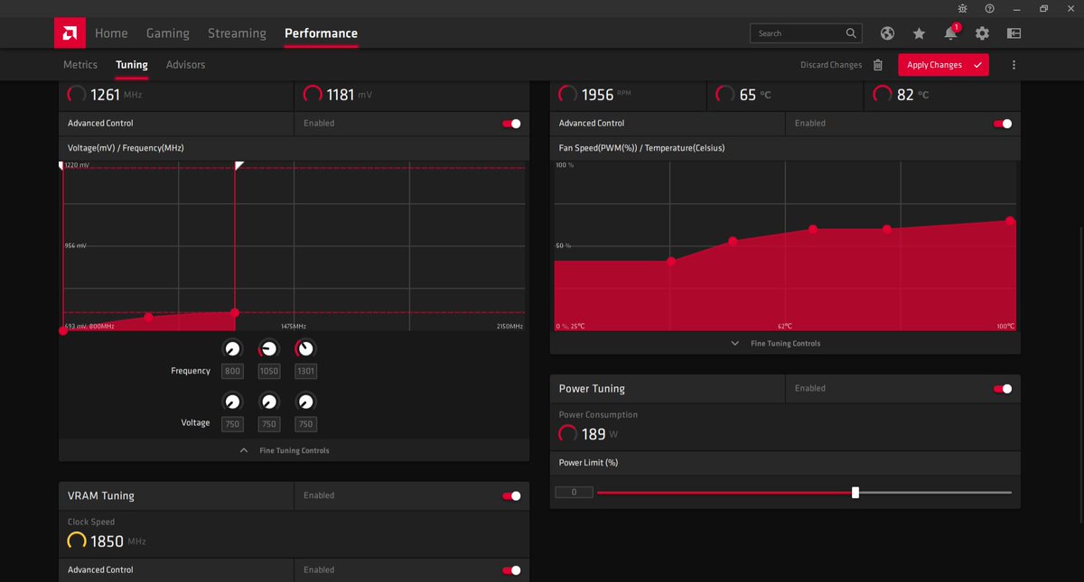Click the trash icon beside Discard Changes
The height and width of the screenshot is (582, 1084).
[878, 65]
